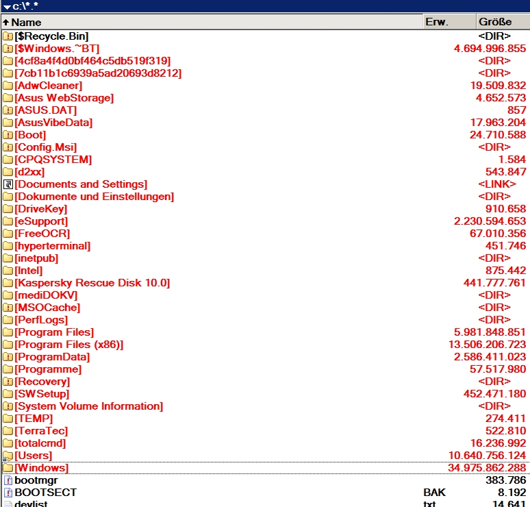Image resolution: width=530 pixels, height=507 pixels.
Task: Select the [4cf8a4f4d0bf464c5db519f319] folder name
Action: pyautogui.click(x=92, y=61)
